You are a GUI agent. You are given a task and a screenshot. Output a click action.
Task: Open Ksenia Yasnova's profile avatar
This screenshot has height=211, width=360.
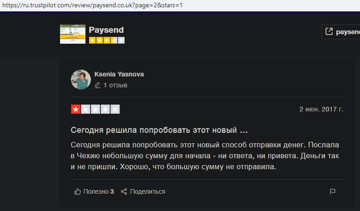tap(81, 80)
